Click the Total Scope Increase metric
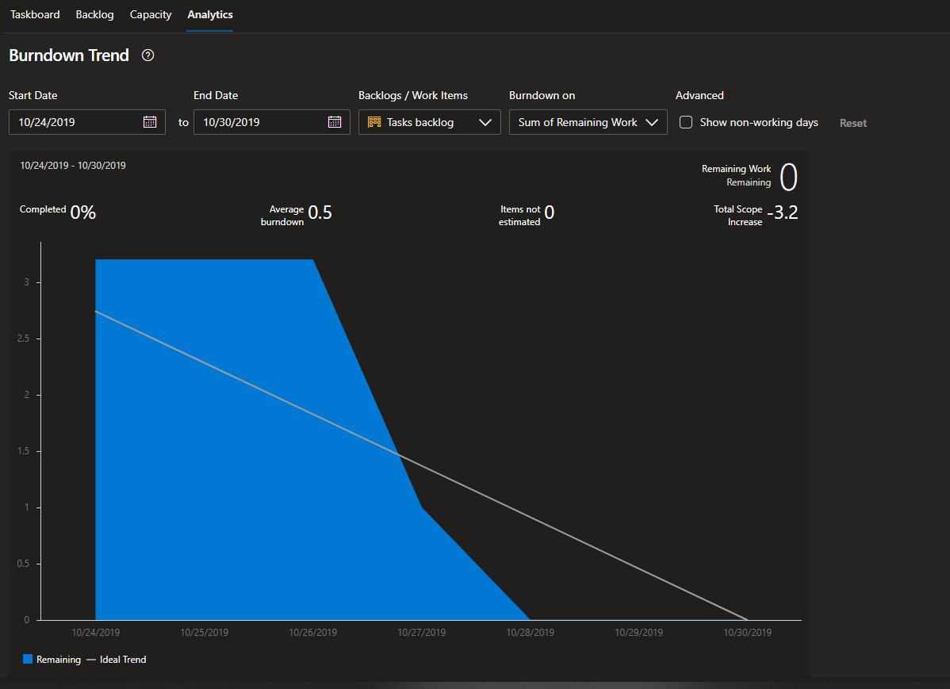 754,214
